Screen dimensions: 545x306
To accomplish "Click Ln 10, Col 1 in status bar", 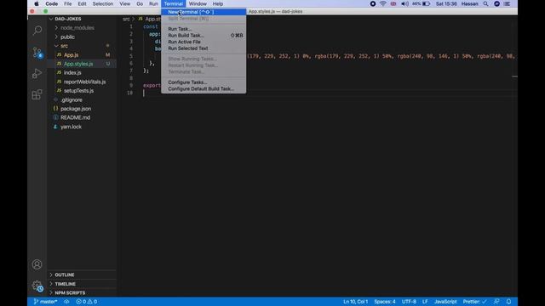I will point(356,302).
